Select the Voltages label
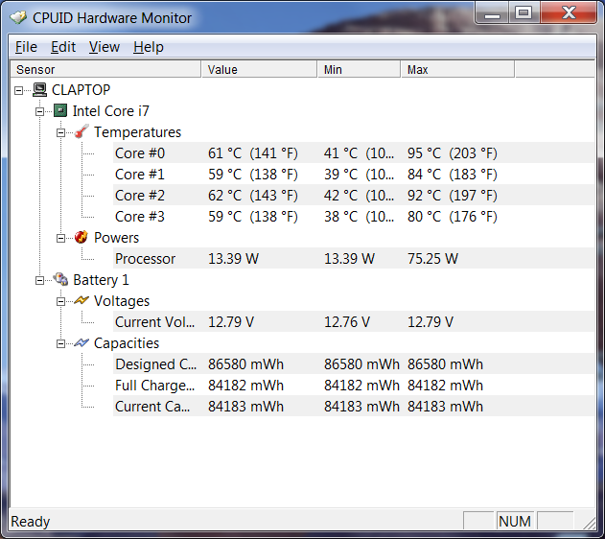 click(x=122, y=301)
